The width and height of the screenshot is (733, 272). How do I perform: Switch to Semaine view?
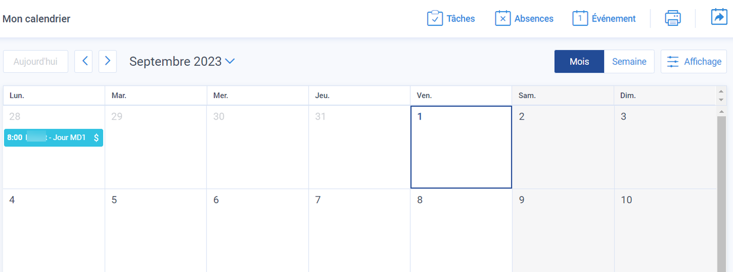[629, 62]
